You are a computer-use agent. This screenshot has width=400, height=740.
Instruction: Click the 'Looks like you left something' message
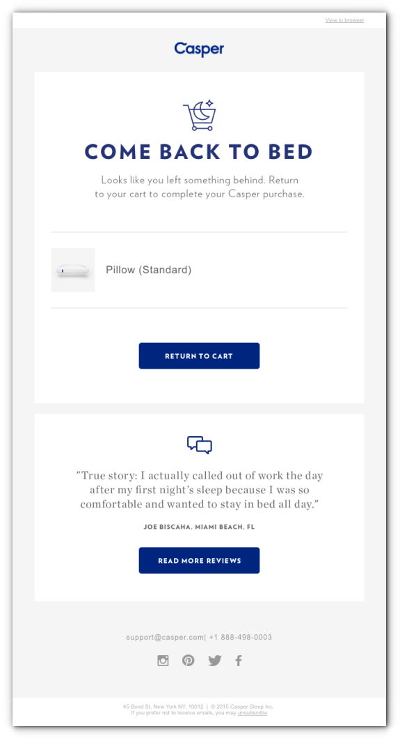(200, 187)
